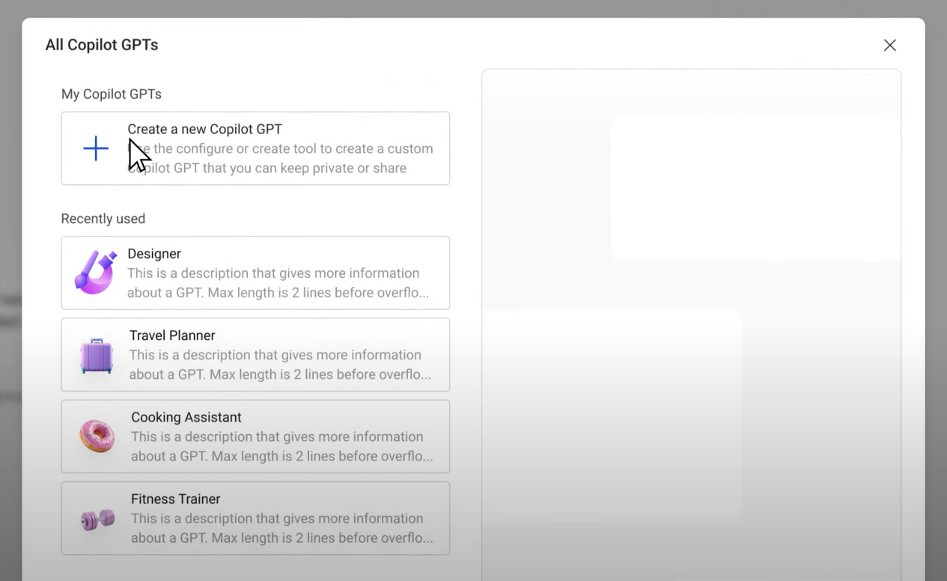Click the 'All Copilot GPTs' dialog title
947x581 pixels.
[102, 45]
